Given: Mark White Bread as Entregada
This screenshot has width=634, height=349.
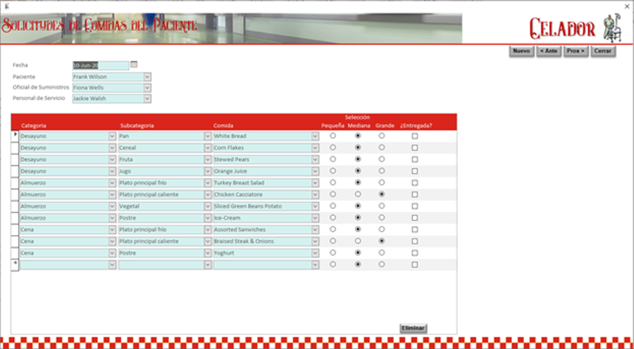Looking at the screenshot, I should (x=414, y=137).
